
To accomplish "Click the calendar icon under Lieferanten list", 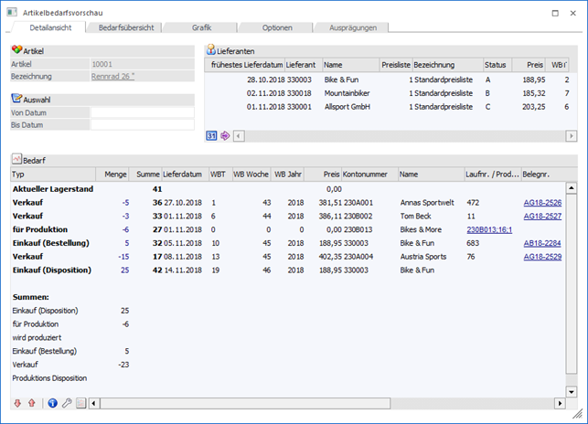I will point(212,136).
